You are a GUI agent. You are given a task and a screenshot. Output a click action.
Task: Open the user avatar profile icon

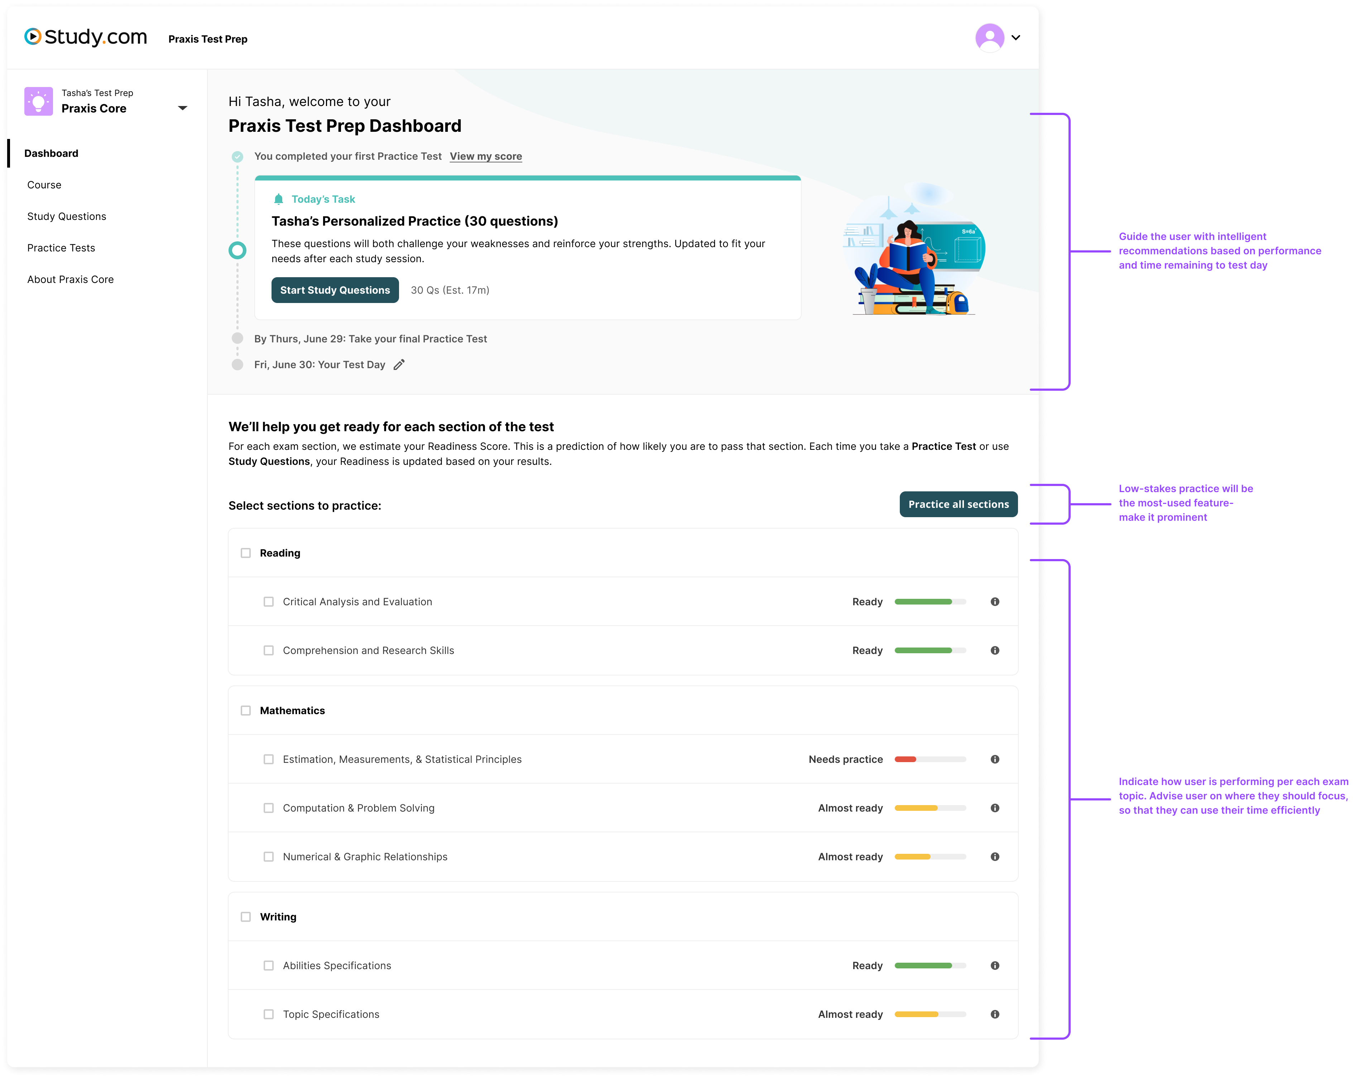989,38
